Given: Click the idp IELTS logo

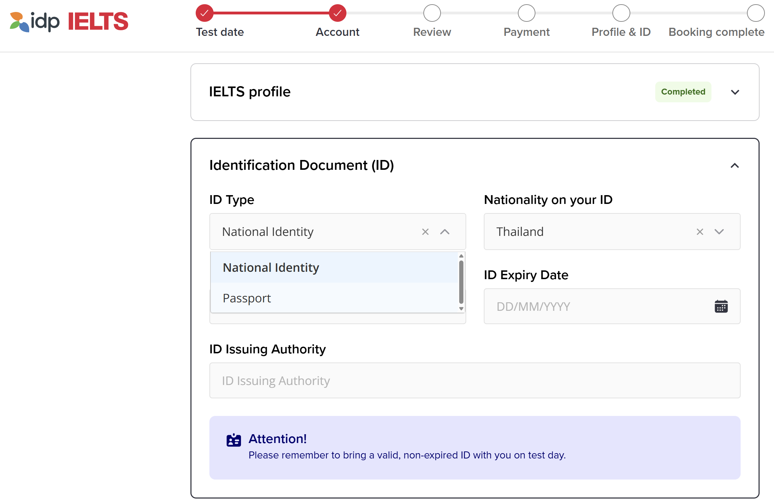Looking at the screenshot, I should (68, 21).
